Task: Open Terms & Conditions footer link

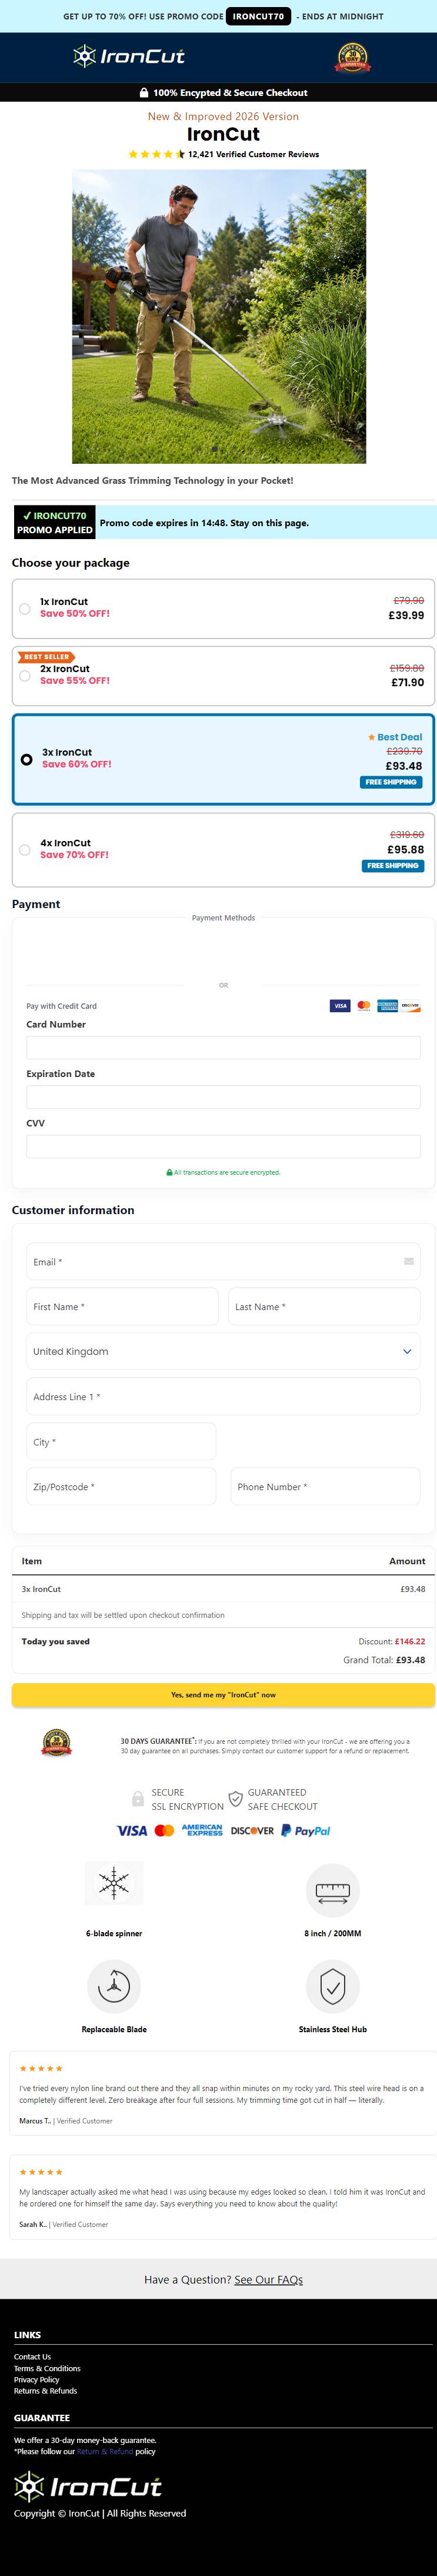Action: [x=47, y=2368]
